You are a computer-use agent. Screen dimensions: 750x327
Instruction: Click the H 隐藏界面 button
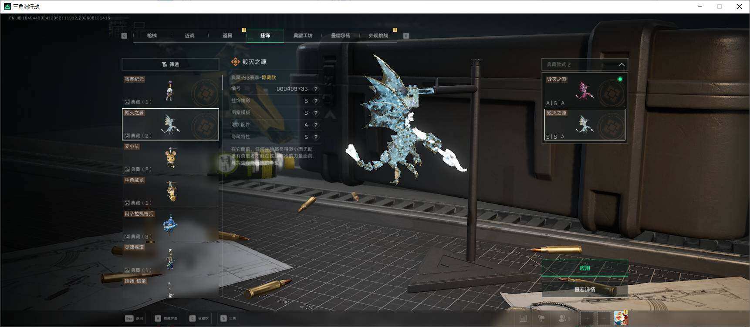166,318
